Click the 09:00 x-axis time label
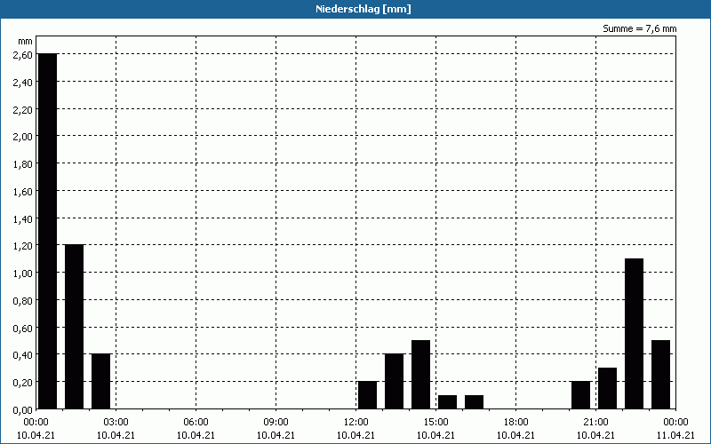The height and width of the screenshot is (444, 711). (276, 423)
